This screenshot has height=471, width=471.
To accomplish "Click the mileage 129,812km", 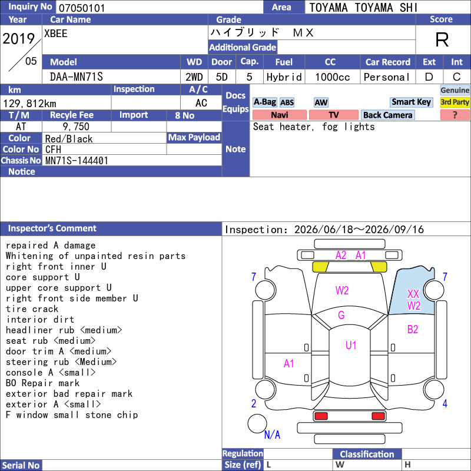I will (29, 104).
